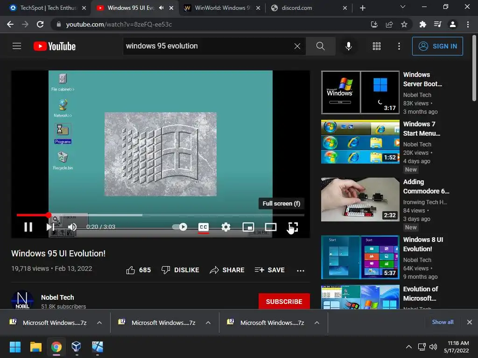Open YouTube settings three-dot menu

coord(399,46)
